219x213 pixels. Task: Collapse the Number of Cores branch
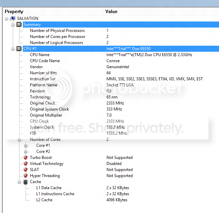pos(19,140)
